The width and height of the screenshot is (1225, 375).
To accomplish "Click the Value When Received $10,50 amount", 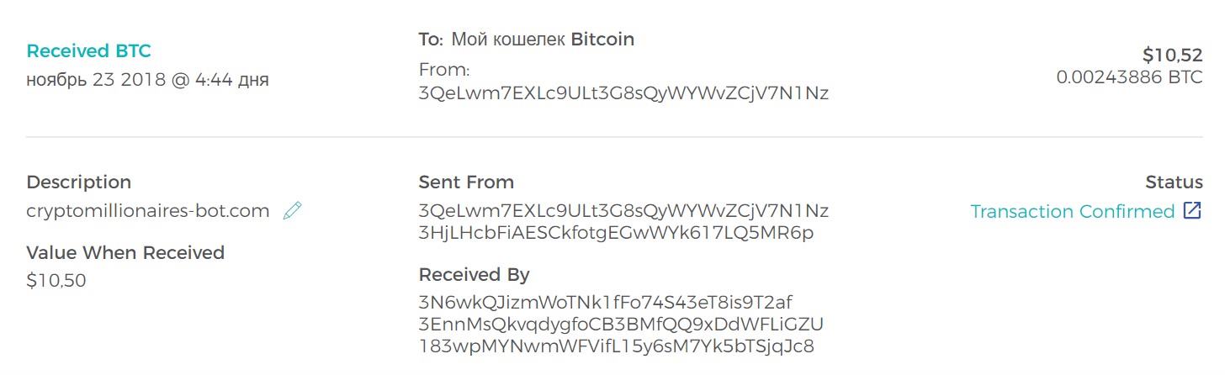I will (x=56, y=281).
